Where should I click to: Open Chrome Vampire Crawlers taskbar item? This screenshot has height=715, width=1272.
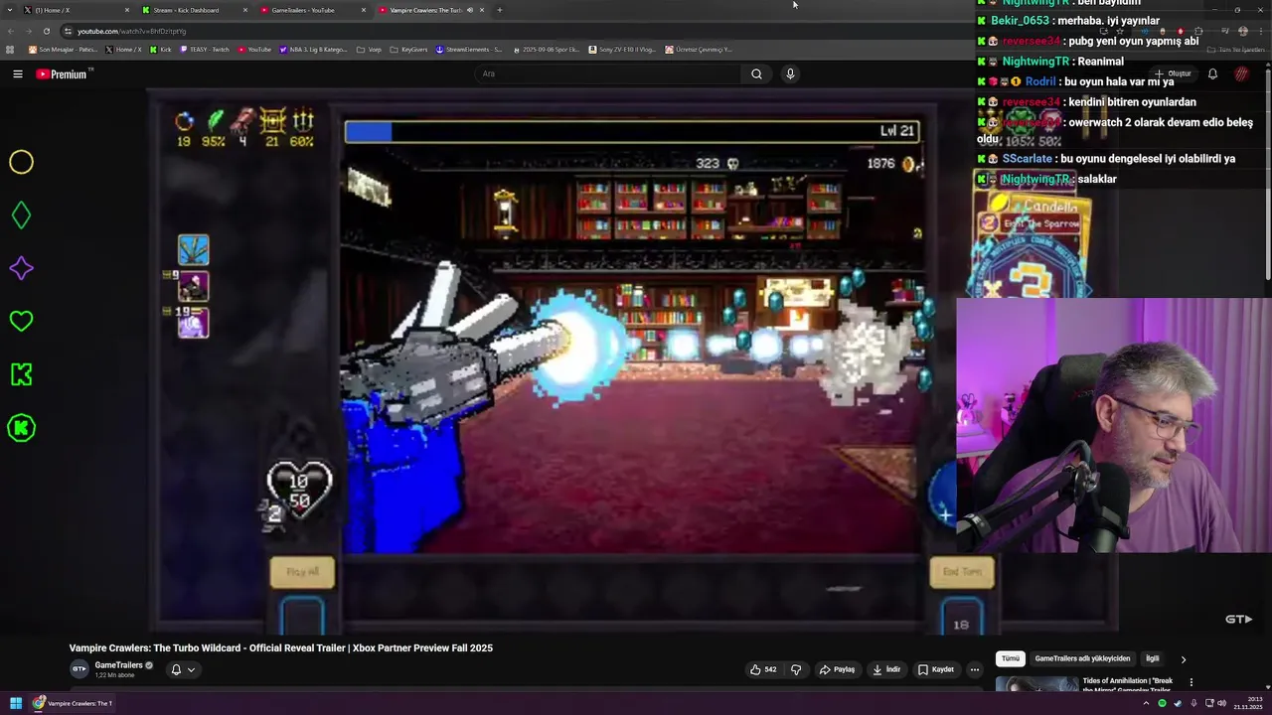tap(73, 703)
